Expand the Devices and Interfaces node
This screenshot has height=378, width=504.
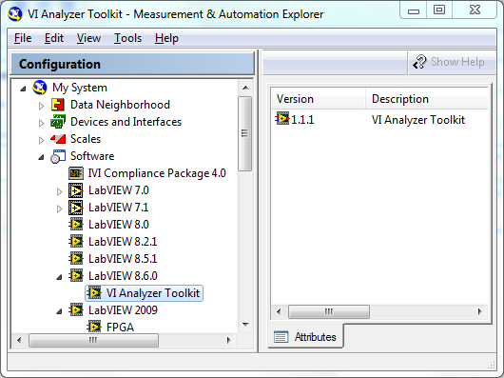click(x=41, y=123)
